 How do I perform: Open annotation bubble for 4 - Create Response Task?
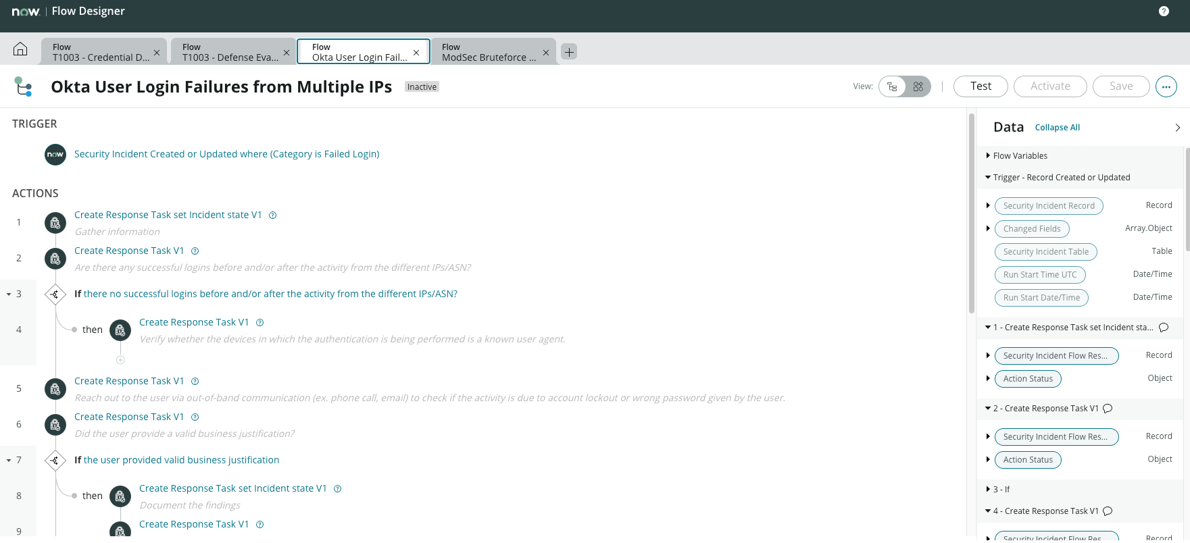[1108, 511]
